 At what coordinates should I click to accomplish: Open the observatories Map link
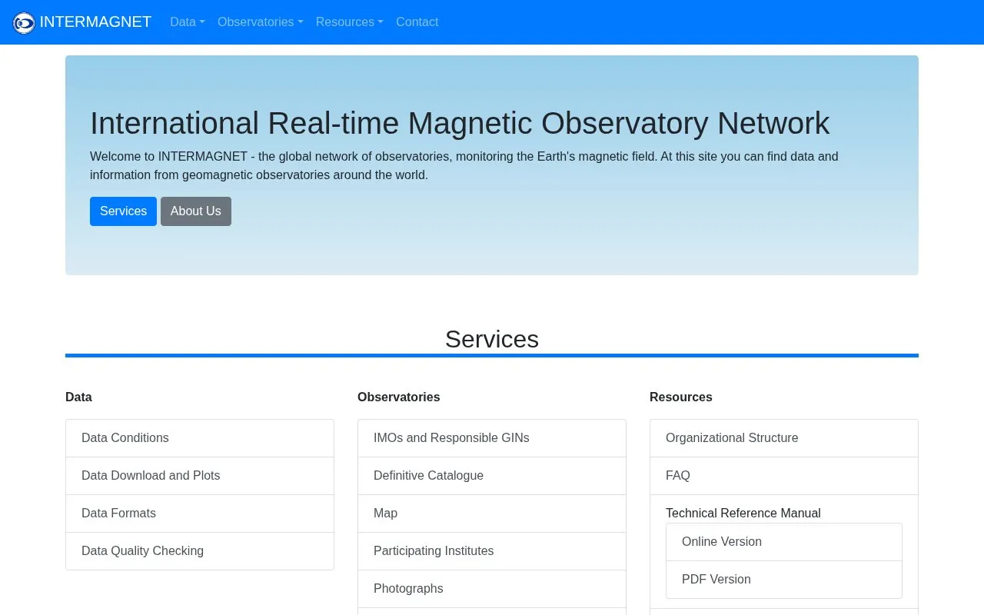tap(492, 514)
